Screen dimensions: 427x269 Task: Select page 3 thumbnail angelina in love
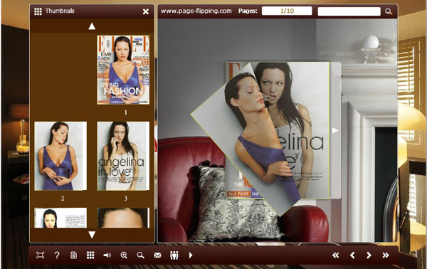coord(123,156)
